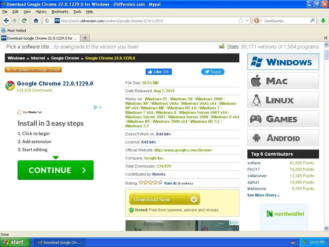Follow the Internet breadcrumb link
The image size is (329, 247).
[38, 58]
